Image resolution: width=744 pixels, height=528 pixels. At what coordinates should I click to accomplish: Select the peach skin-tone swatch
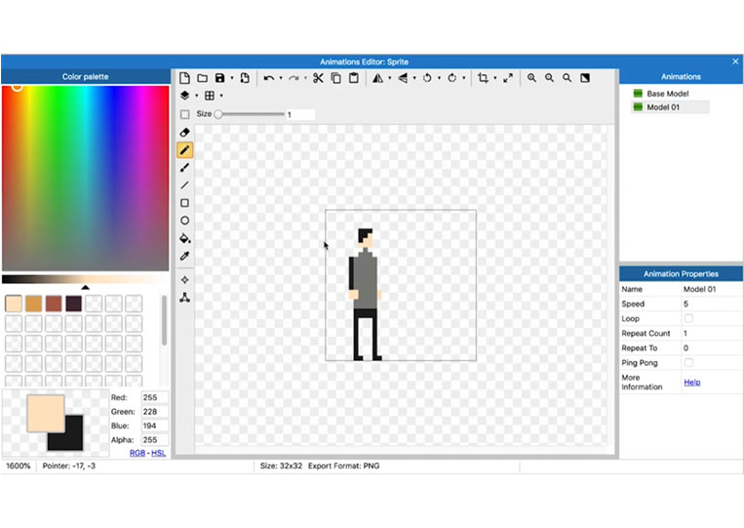pyautogui.click(x=14, y=304)
